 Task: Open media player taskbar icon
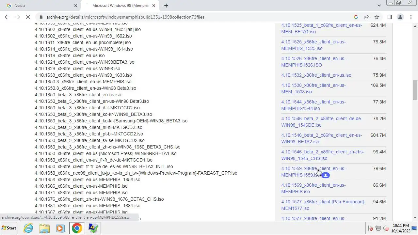[60, 228]
